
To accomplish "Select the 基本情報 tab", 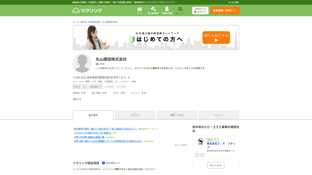I will tap(93, 115).
